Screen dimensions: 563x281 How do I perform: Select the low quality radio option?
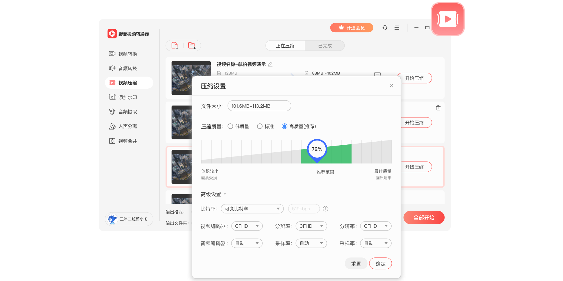pyautogui.click(x=230, y=126)
